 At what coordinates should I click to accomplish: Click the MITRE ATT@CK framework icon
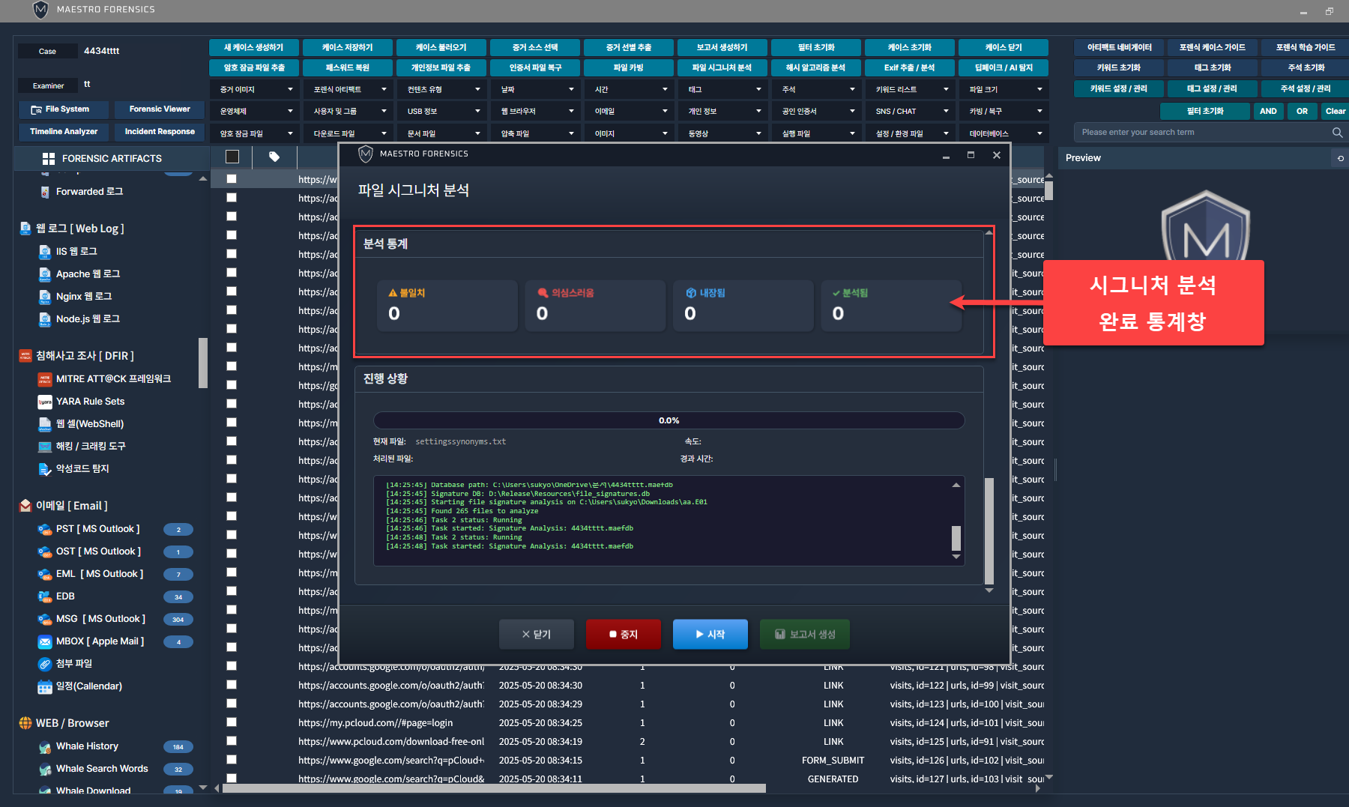(45, 379)
